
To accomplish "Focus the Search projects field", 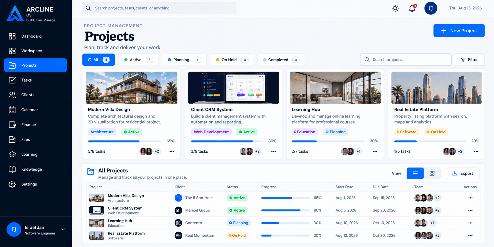I will [406, 60].
